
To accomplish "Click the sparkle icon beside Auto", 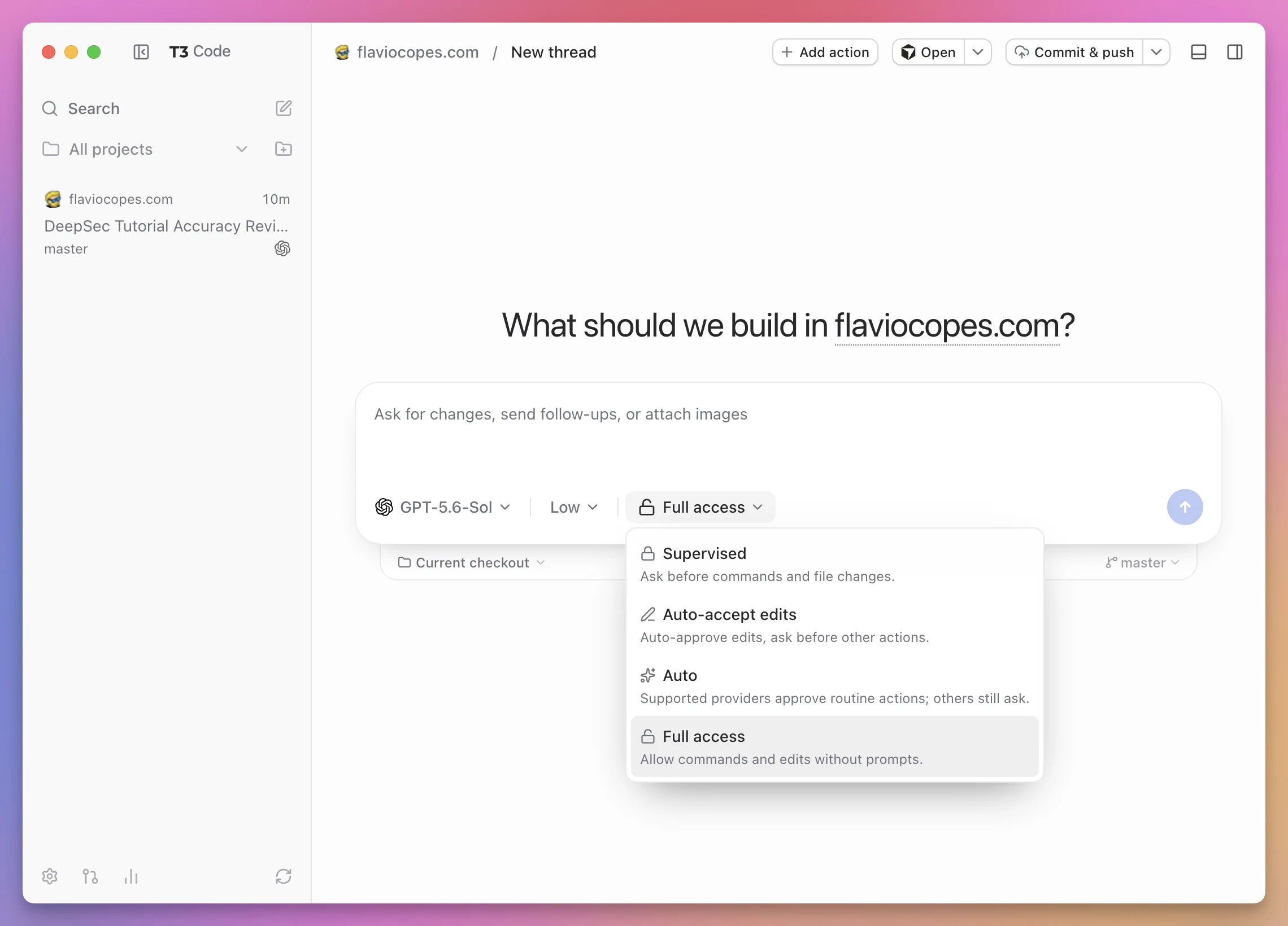I will point(648,676).
